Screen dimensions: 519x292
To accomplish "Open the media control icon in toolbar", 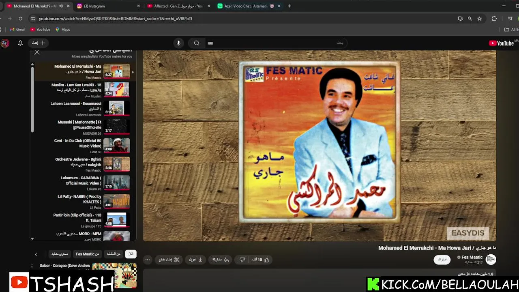I will coord(510,18).
